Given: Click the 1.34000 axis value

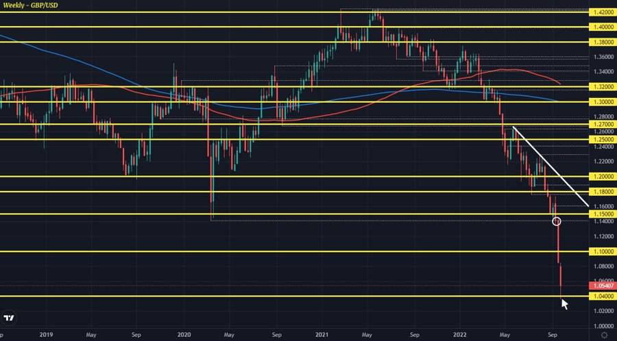Looking at the screenshot, I should (x=603, y=72).
